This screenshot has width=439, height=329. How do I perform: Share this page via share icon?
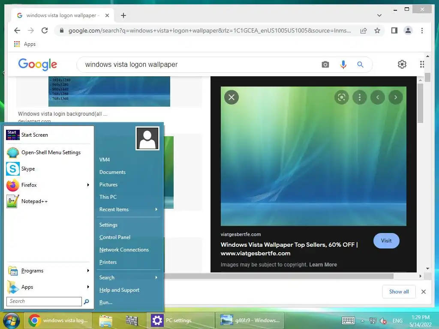point(364,30)
